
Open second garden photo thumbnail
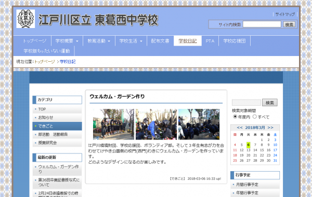156,124
